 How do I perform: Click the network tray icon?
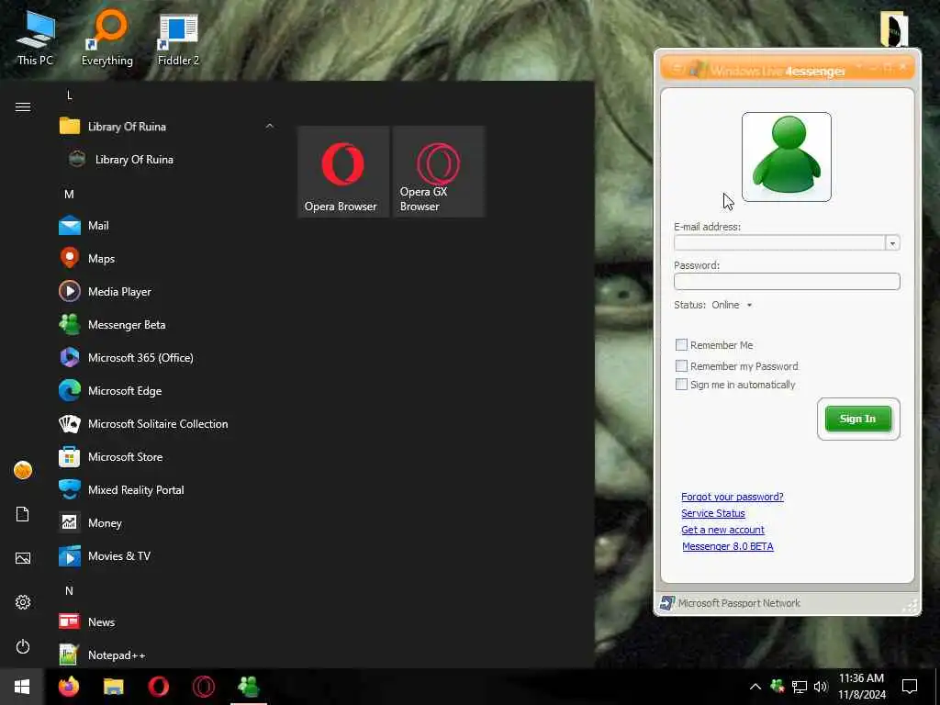[800, 687]
